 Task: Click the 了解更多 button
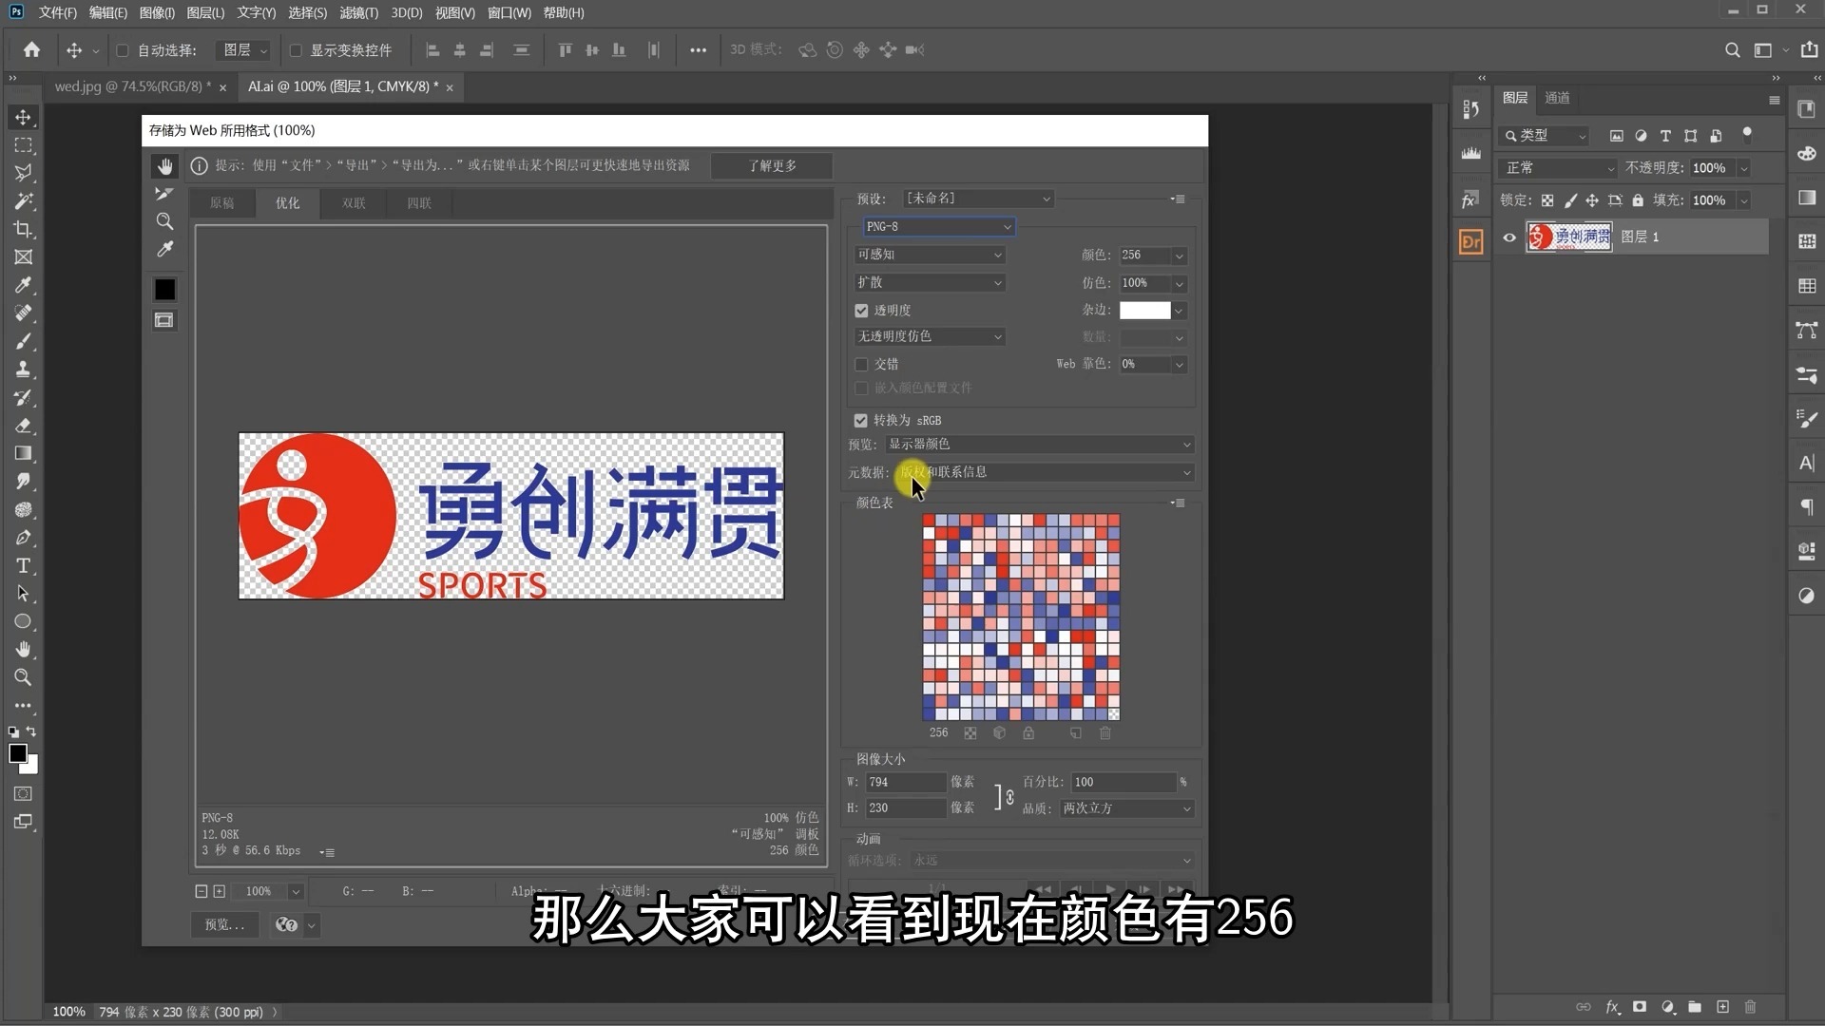(x=771, y=165)
